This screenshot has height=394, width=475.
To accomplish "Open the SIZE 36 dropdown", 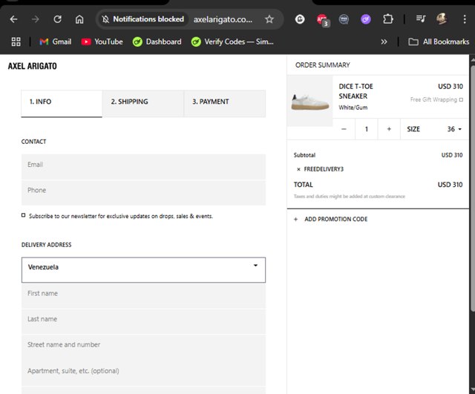I will [434, 129].
